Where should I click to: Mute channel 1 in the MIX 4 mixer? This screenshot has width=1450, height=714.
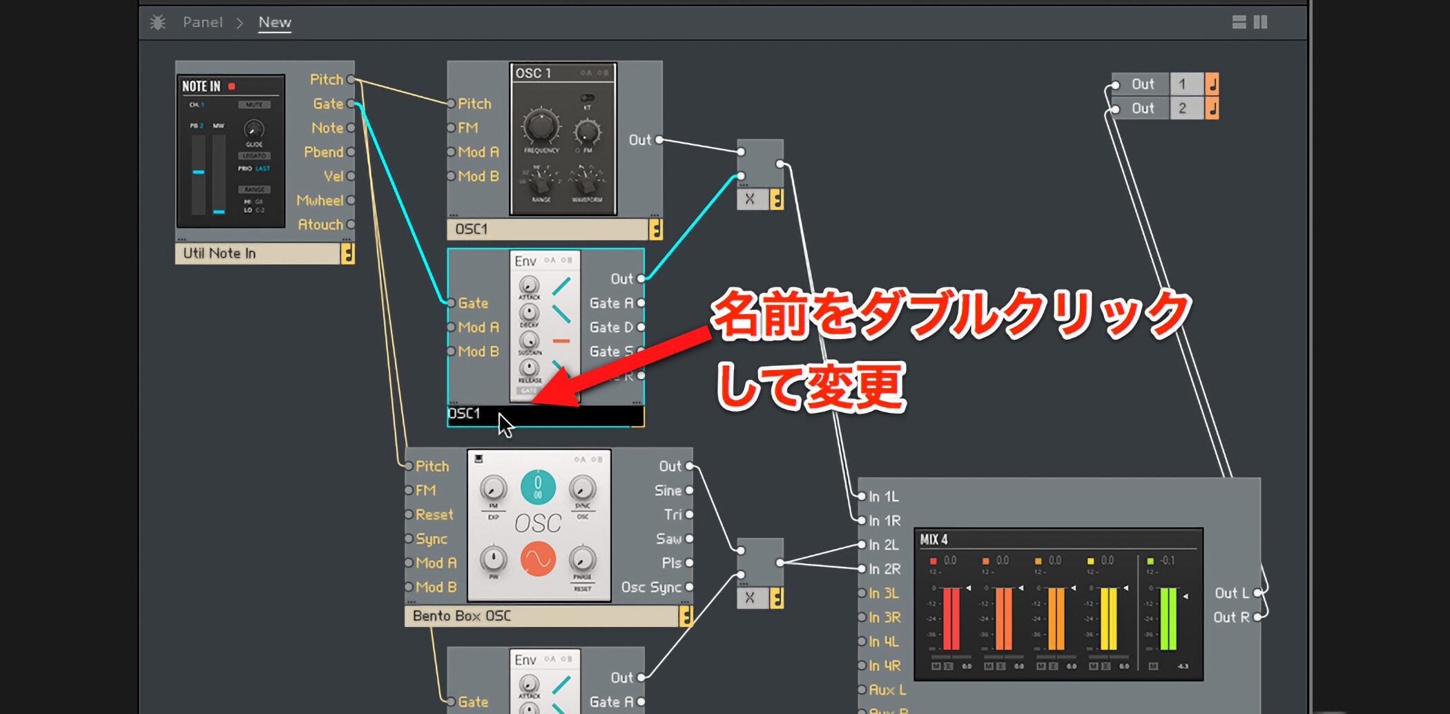point(936,666)
